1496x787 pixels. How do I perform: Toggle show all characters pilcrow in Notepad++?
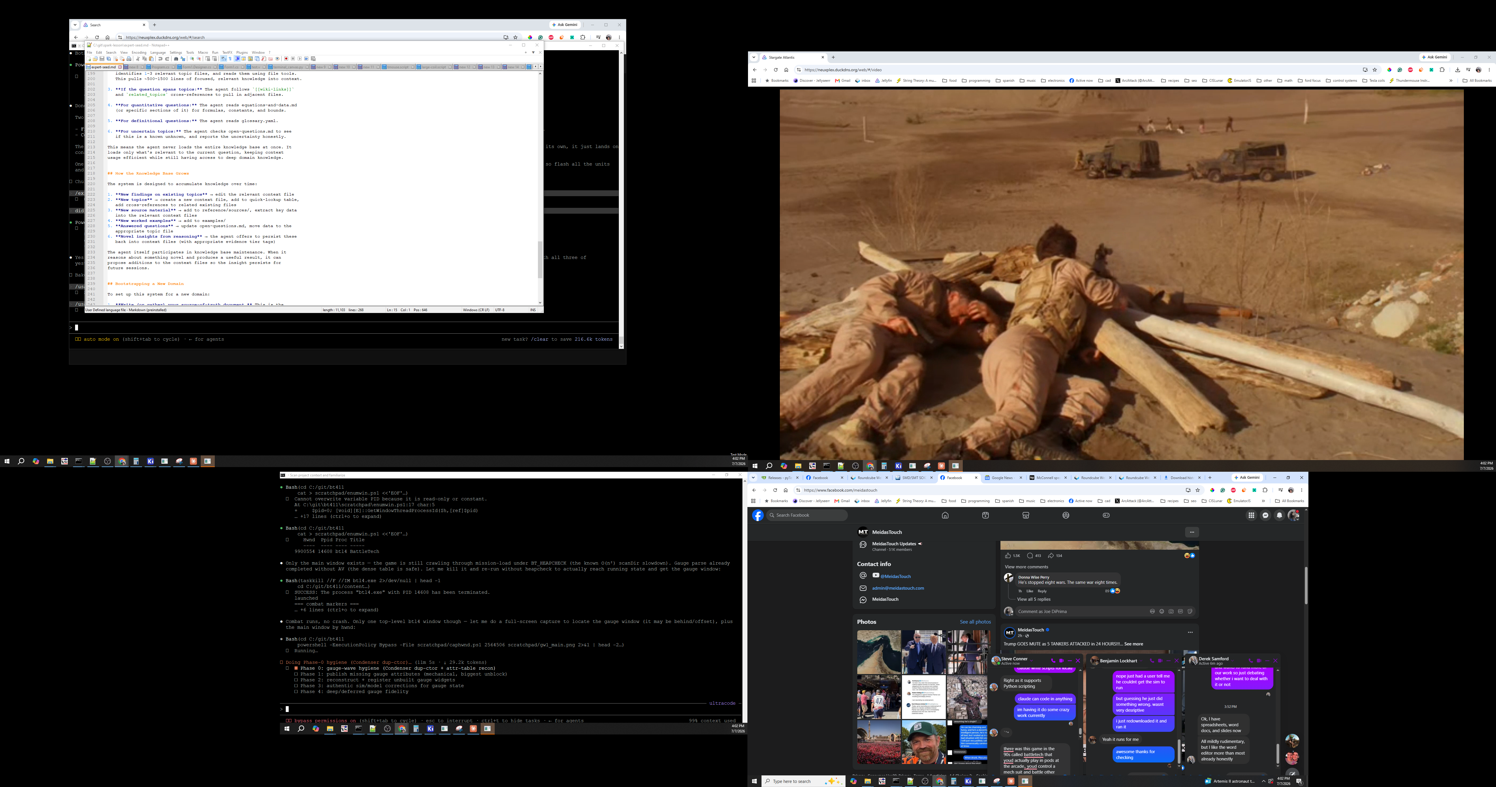(230, 59)
